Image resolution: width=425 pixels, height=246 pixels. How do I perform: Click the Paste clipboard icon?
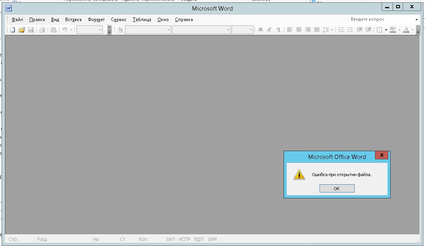(54, 30)
